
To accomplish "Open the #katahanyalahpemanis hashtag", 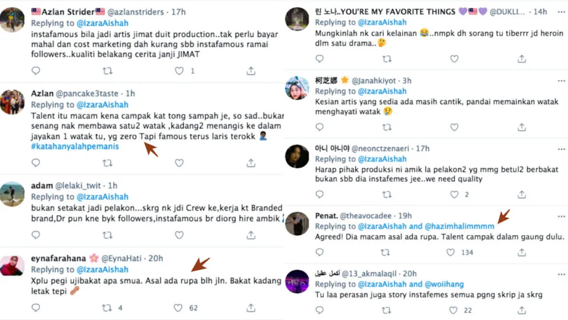I will click(x=75, y=146).
